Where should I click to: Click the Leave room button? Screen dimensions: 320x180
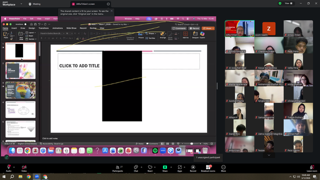pos(311,168)
